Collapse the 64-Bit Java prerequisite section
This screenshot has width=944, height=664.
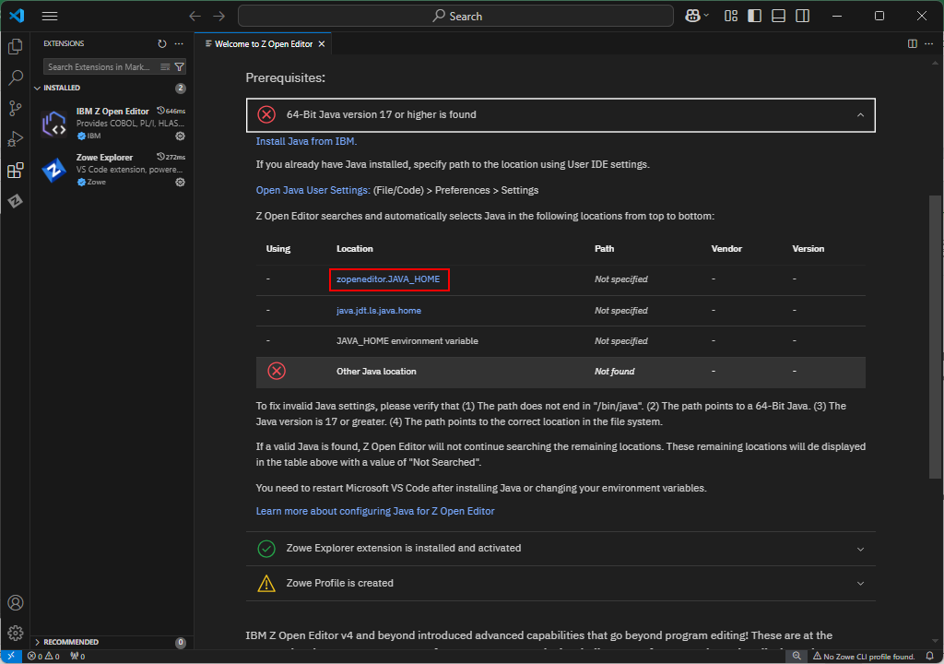click(860, 114)
